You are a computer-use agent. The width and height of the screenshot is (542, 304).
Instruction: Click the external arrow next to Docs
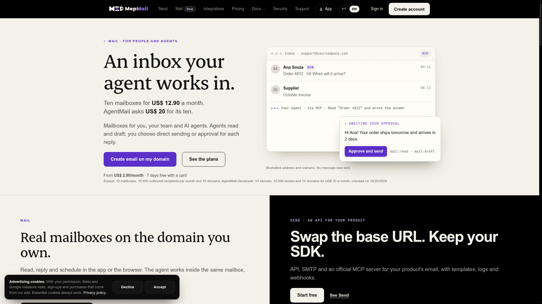264,9
